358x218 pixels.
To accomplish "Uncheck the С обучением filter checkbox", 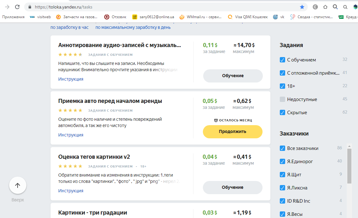I will (x=282, y=60).
